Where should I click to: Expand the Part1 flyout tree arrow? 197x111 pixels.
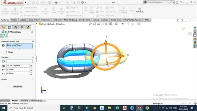pyautogui.click(x=36, y=24)
